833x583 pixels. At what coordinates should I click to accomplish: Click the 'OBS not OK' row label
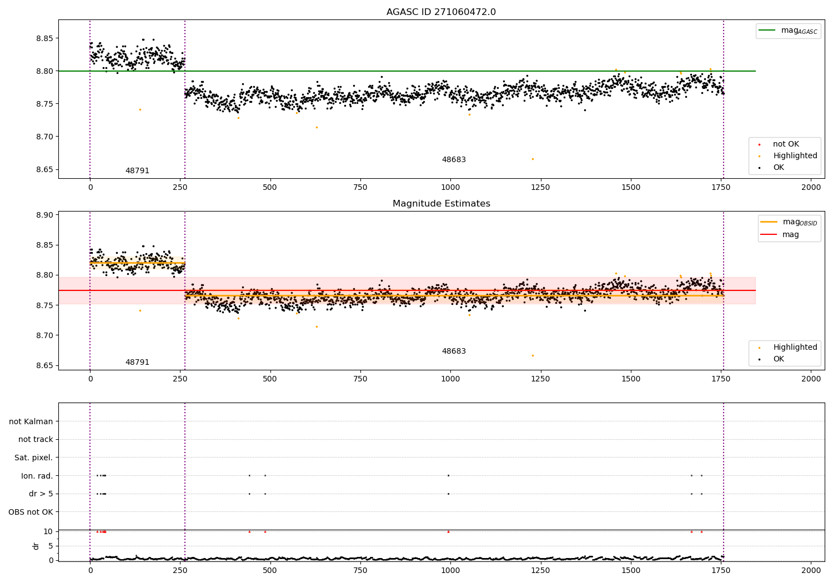31,512
